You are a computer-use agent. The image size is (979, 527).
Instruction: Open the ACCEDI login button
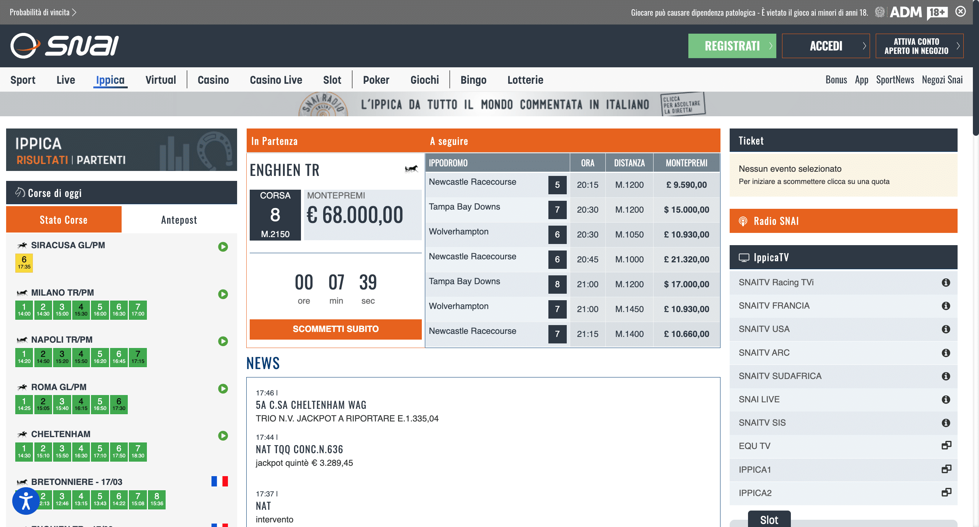coord(826,46)
